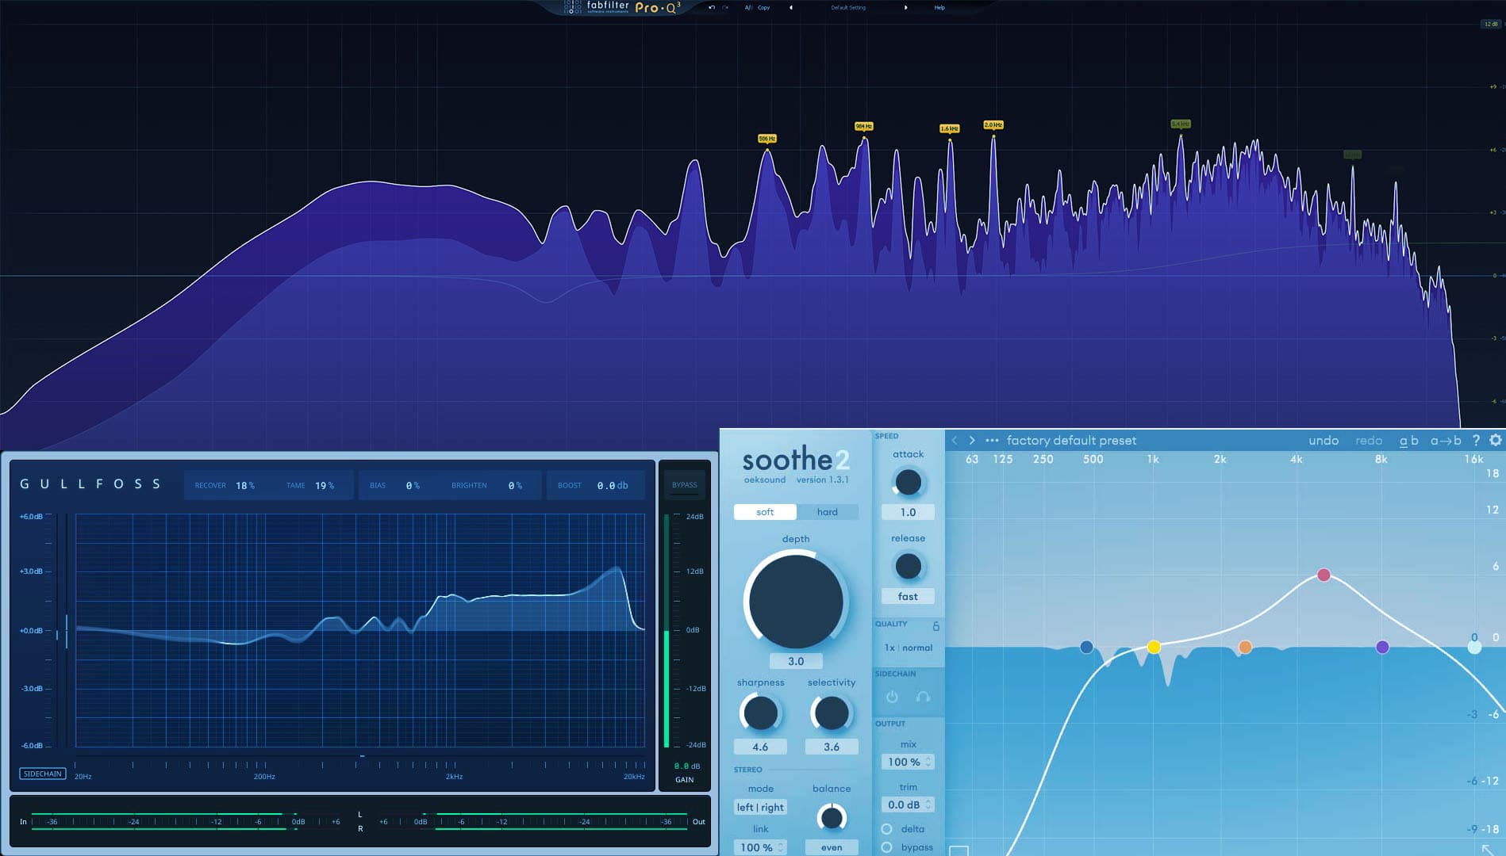Click the soothe2 depth knob
Viewport: 1506px width, 856px height.
pyautogui.click(x=796, y=602)
